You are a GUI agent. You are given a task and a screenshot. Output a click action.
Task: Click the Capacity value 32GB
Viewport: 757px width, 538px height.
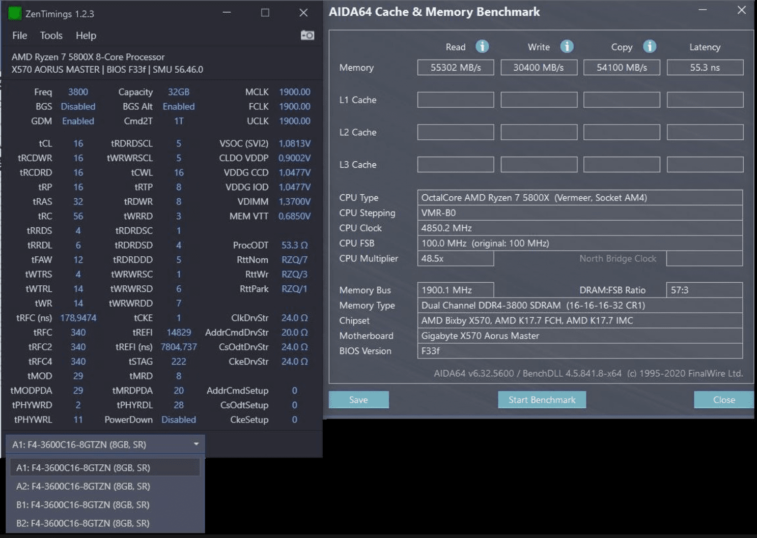(x=179, y=92)
